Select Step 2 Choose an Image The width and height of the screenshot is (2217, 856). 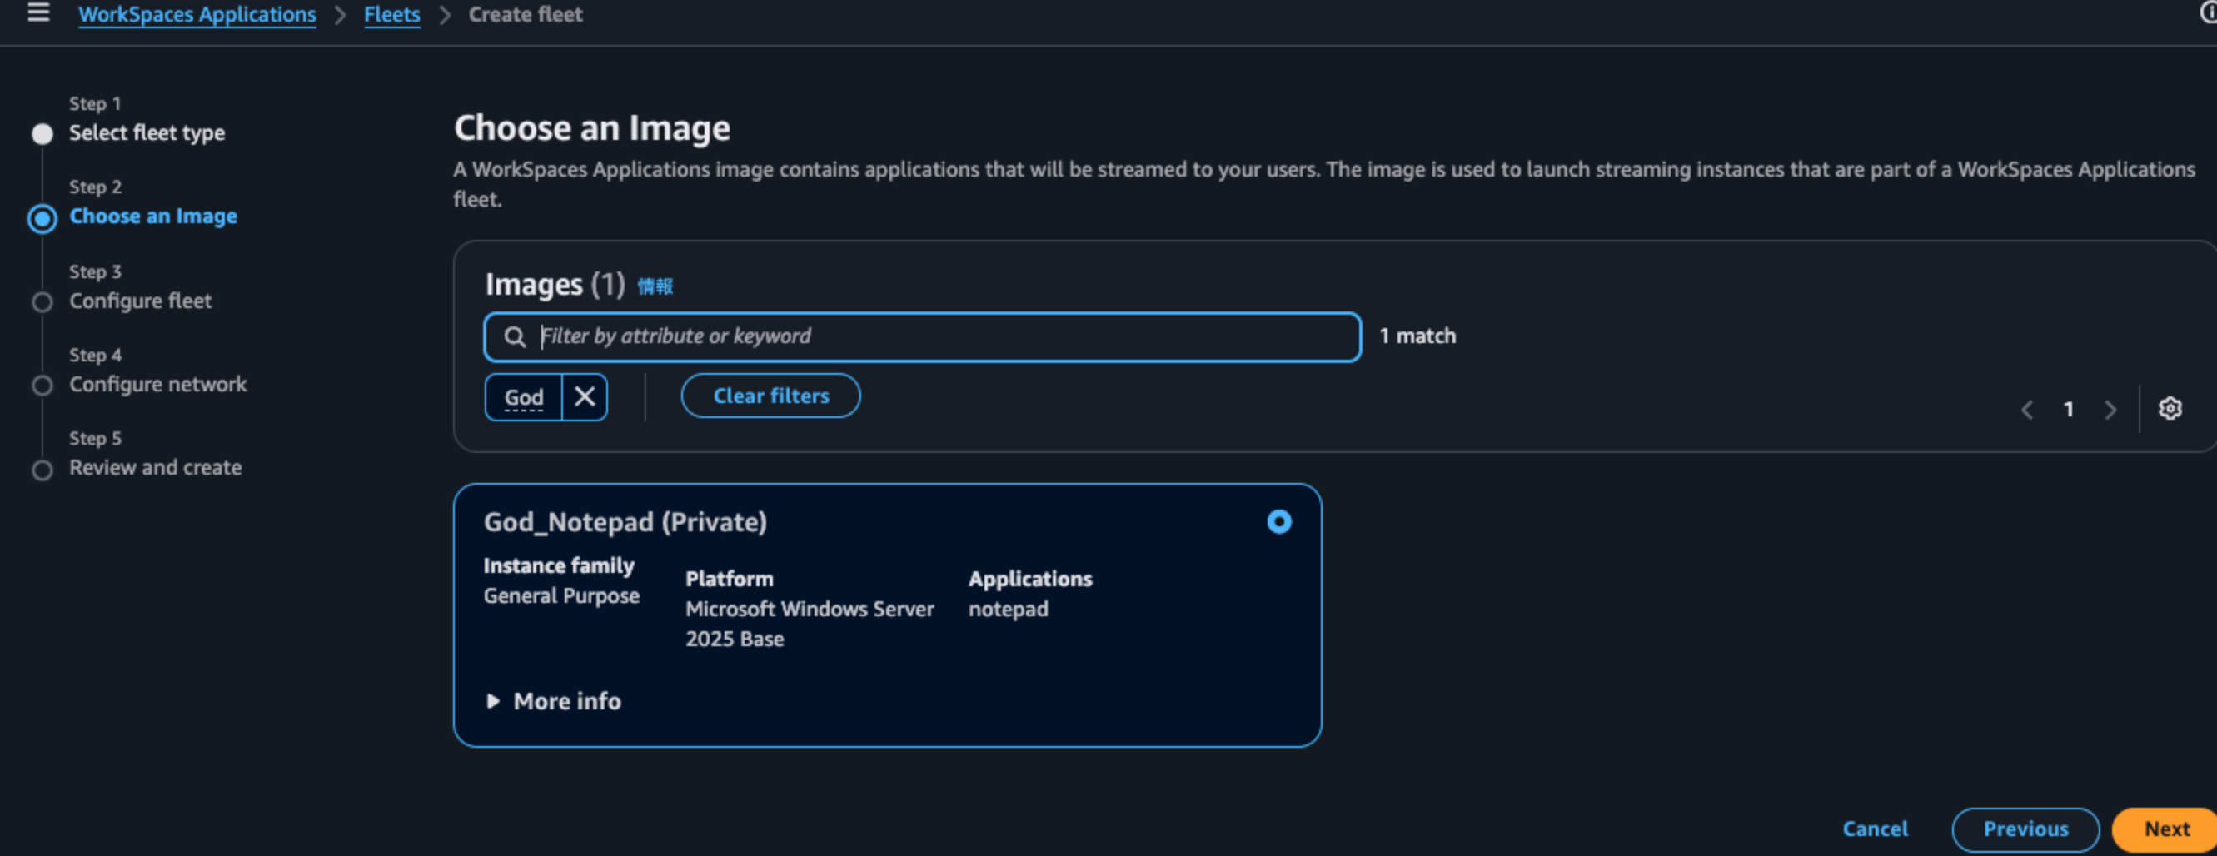click(x=153, y=216)
